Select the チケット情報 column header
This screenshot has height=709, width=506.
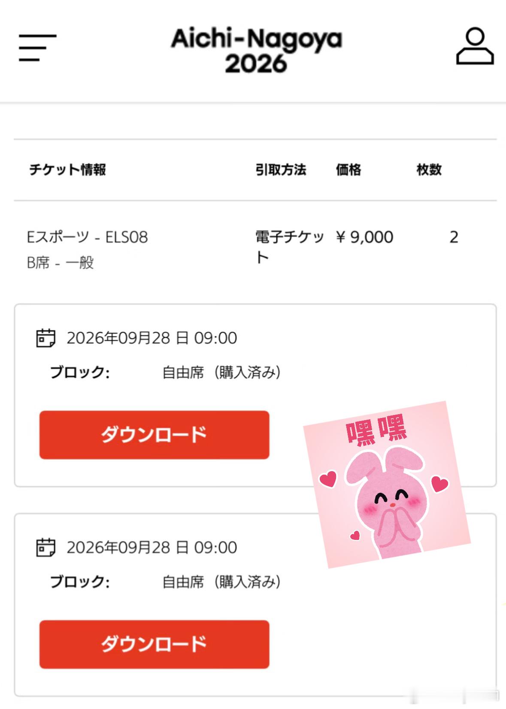pyautogui.click(x=67, y=170)
